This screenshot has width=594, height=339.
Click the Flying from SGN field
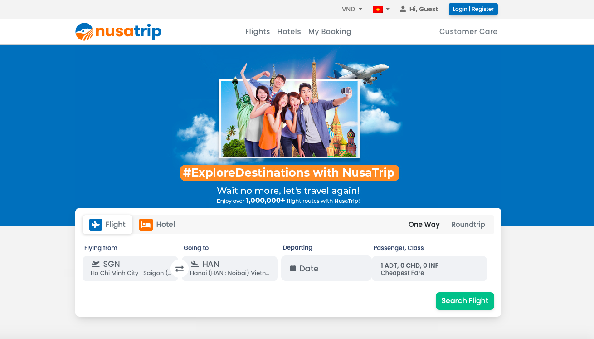(x=130, y=269)
